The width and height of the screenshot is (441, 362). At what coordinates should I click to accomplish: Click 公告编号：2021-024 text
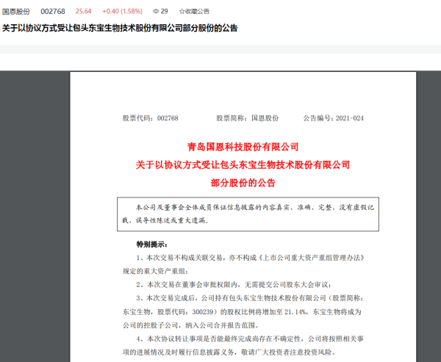click(333, 118)
